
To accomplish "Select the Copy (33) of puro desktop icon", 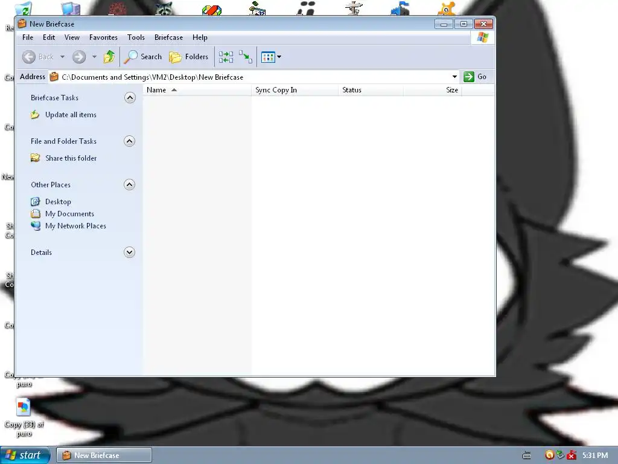I will (x=24, y=417).
